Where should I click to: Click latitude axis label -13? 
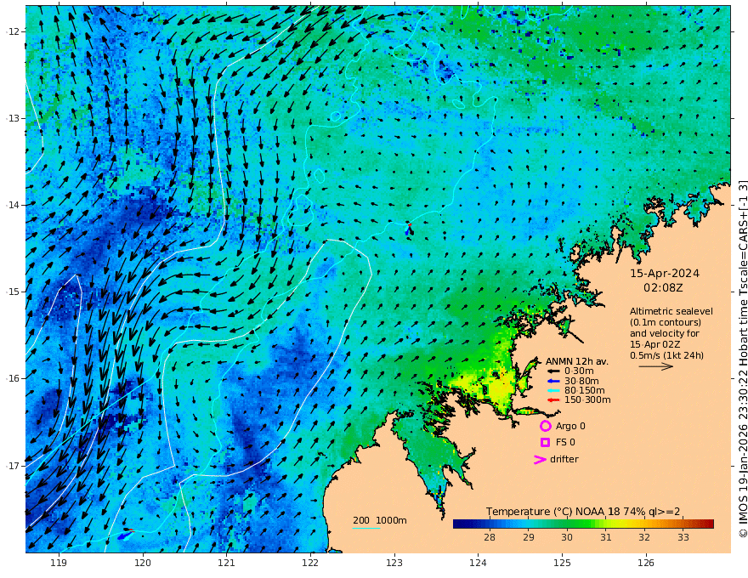click(13, 118)
